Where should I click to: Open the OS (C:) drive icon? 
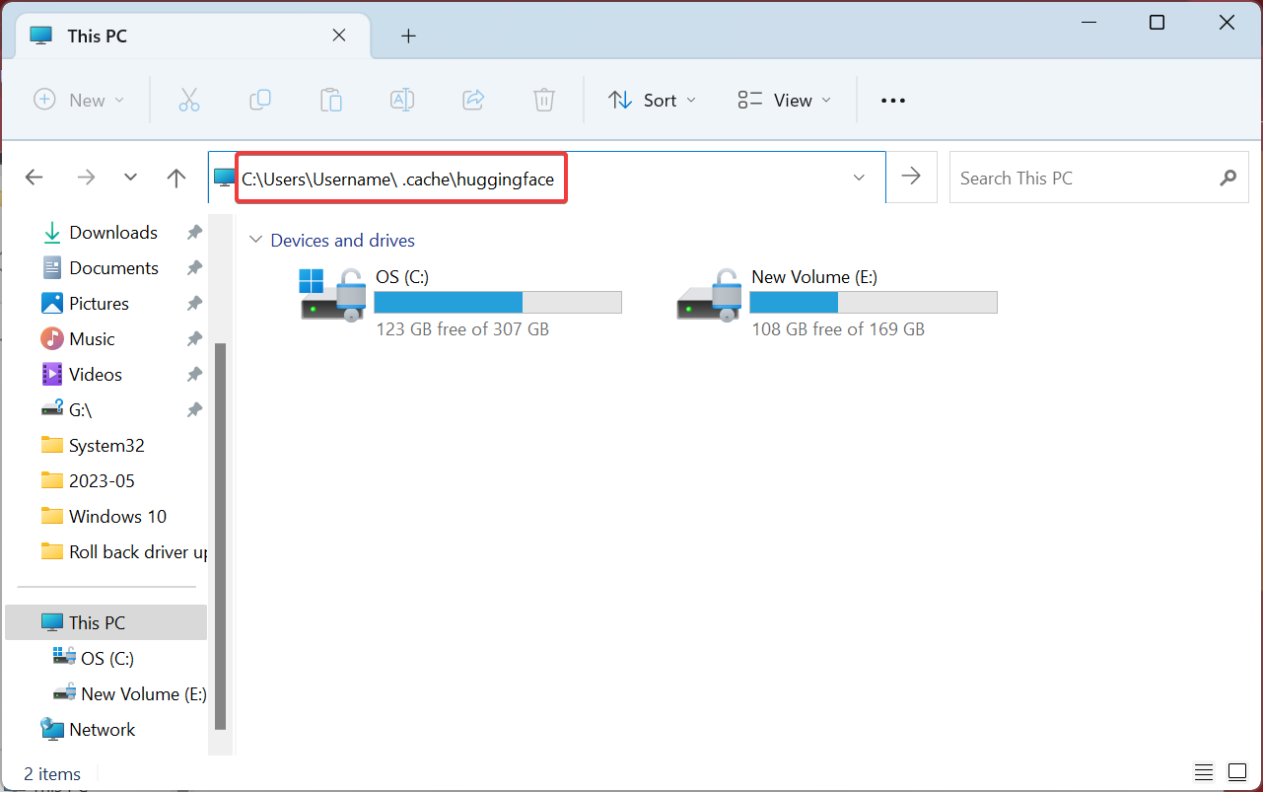(332, 294)
